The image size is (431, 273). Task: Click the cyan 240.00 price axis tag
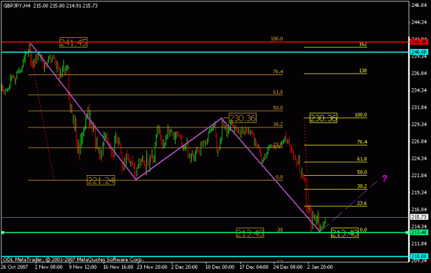pos(419,52)
